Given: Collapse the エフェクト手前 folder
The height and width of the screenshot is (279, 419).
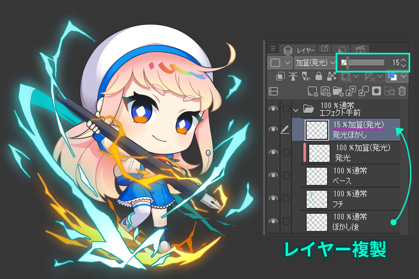Looking at the screenshot, I should (296, 110).
